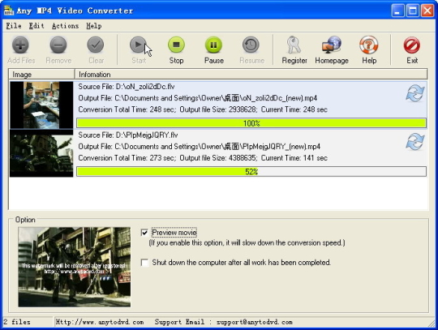Click Source File D:\PlpMejgJQRY.flv text
This screenshot has width=438, height=330.
point(128,135)
